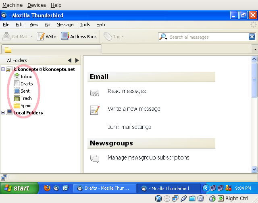Select the Inbox folder

(26, 77)
